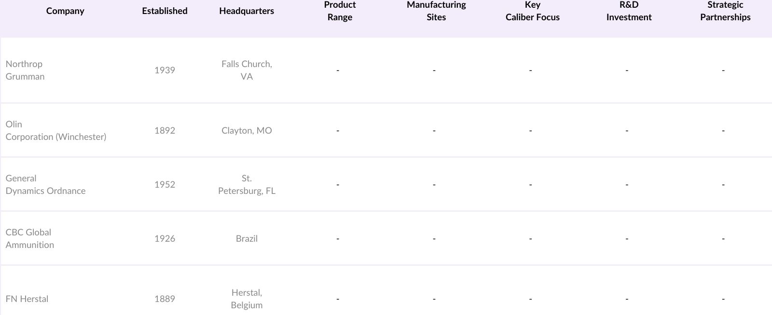Select the FN Herstal company cell

click(x=27, y=299)
